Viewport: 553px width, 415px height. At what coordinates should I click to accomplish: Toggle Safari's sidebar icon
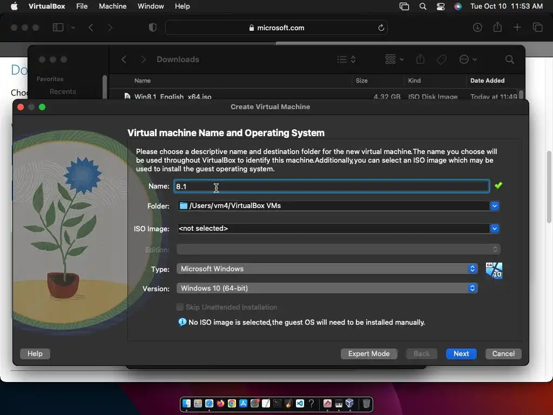click(58, 27)
